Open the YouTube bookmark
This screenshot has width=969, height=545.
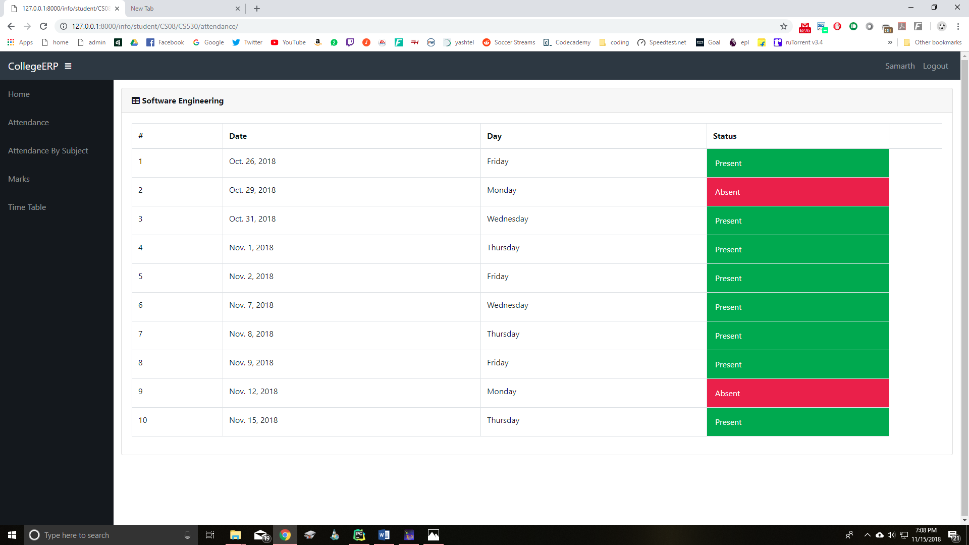288,42
